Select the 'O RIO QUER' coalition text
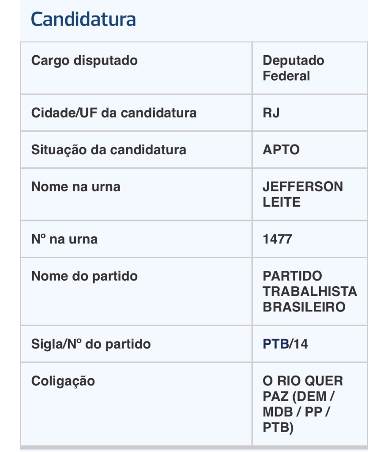 [303, 381]
